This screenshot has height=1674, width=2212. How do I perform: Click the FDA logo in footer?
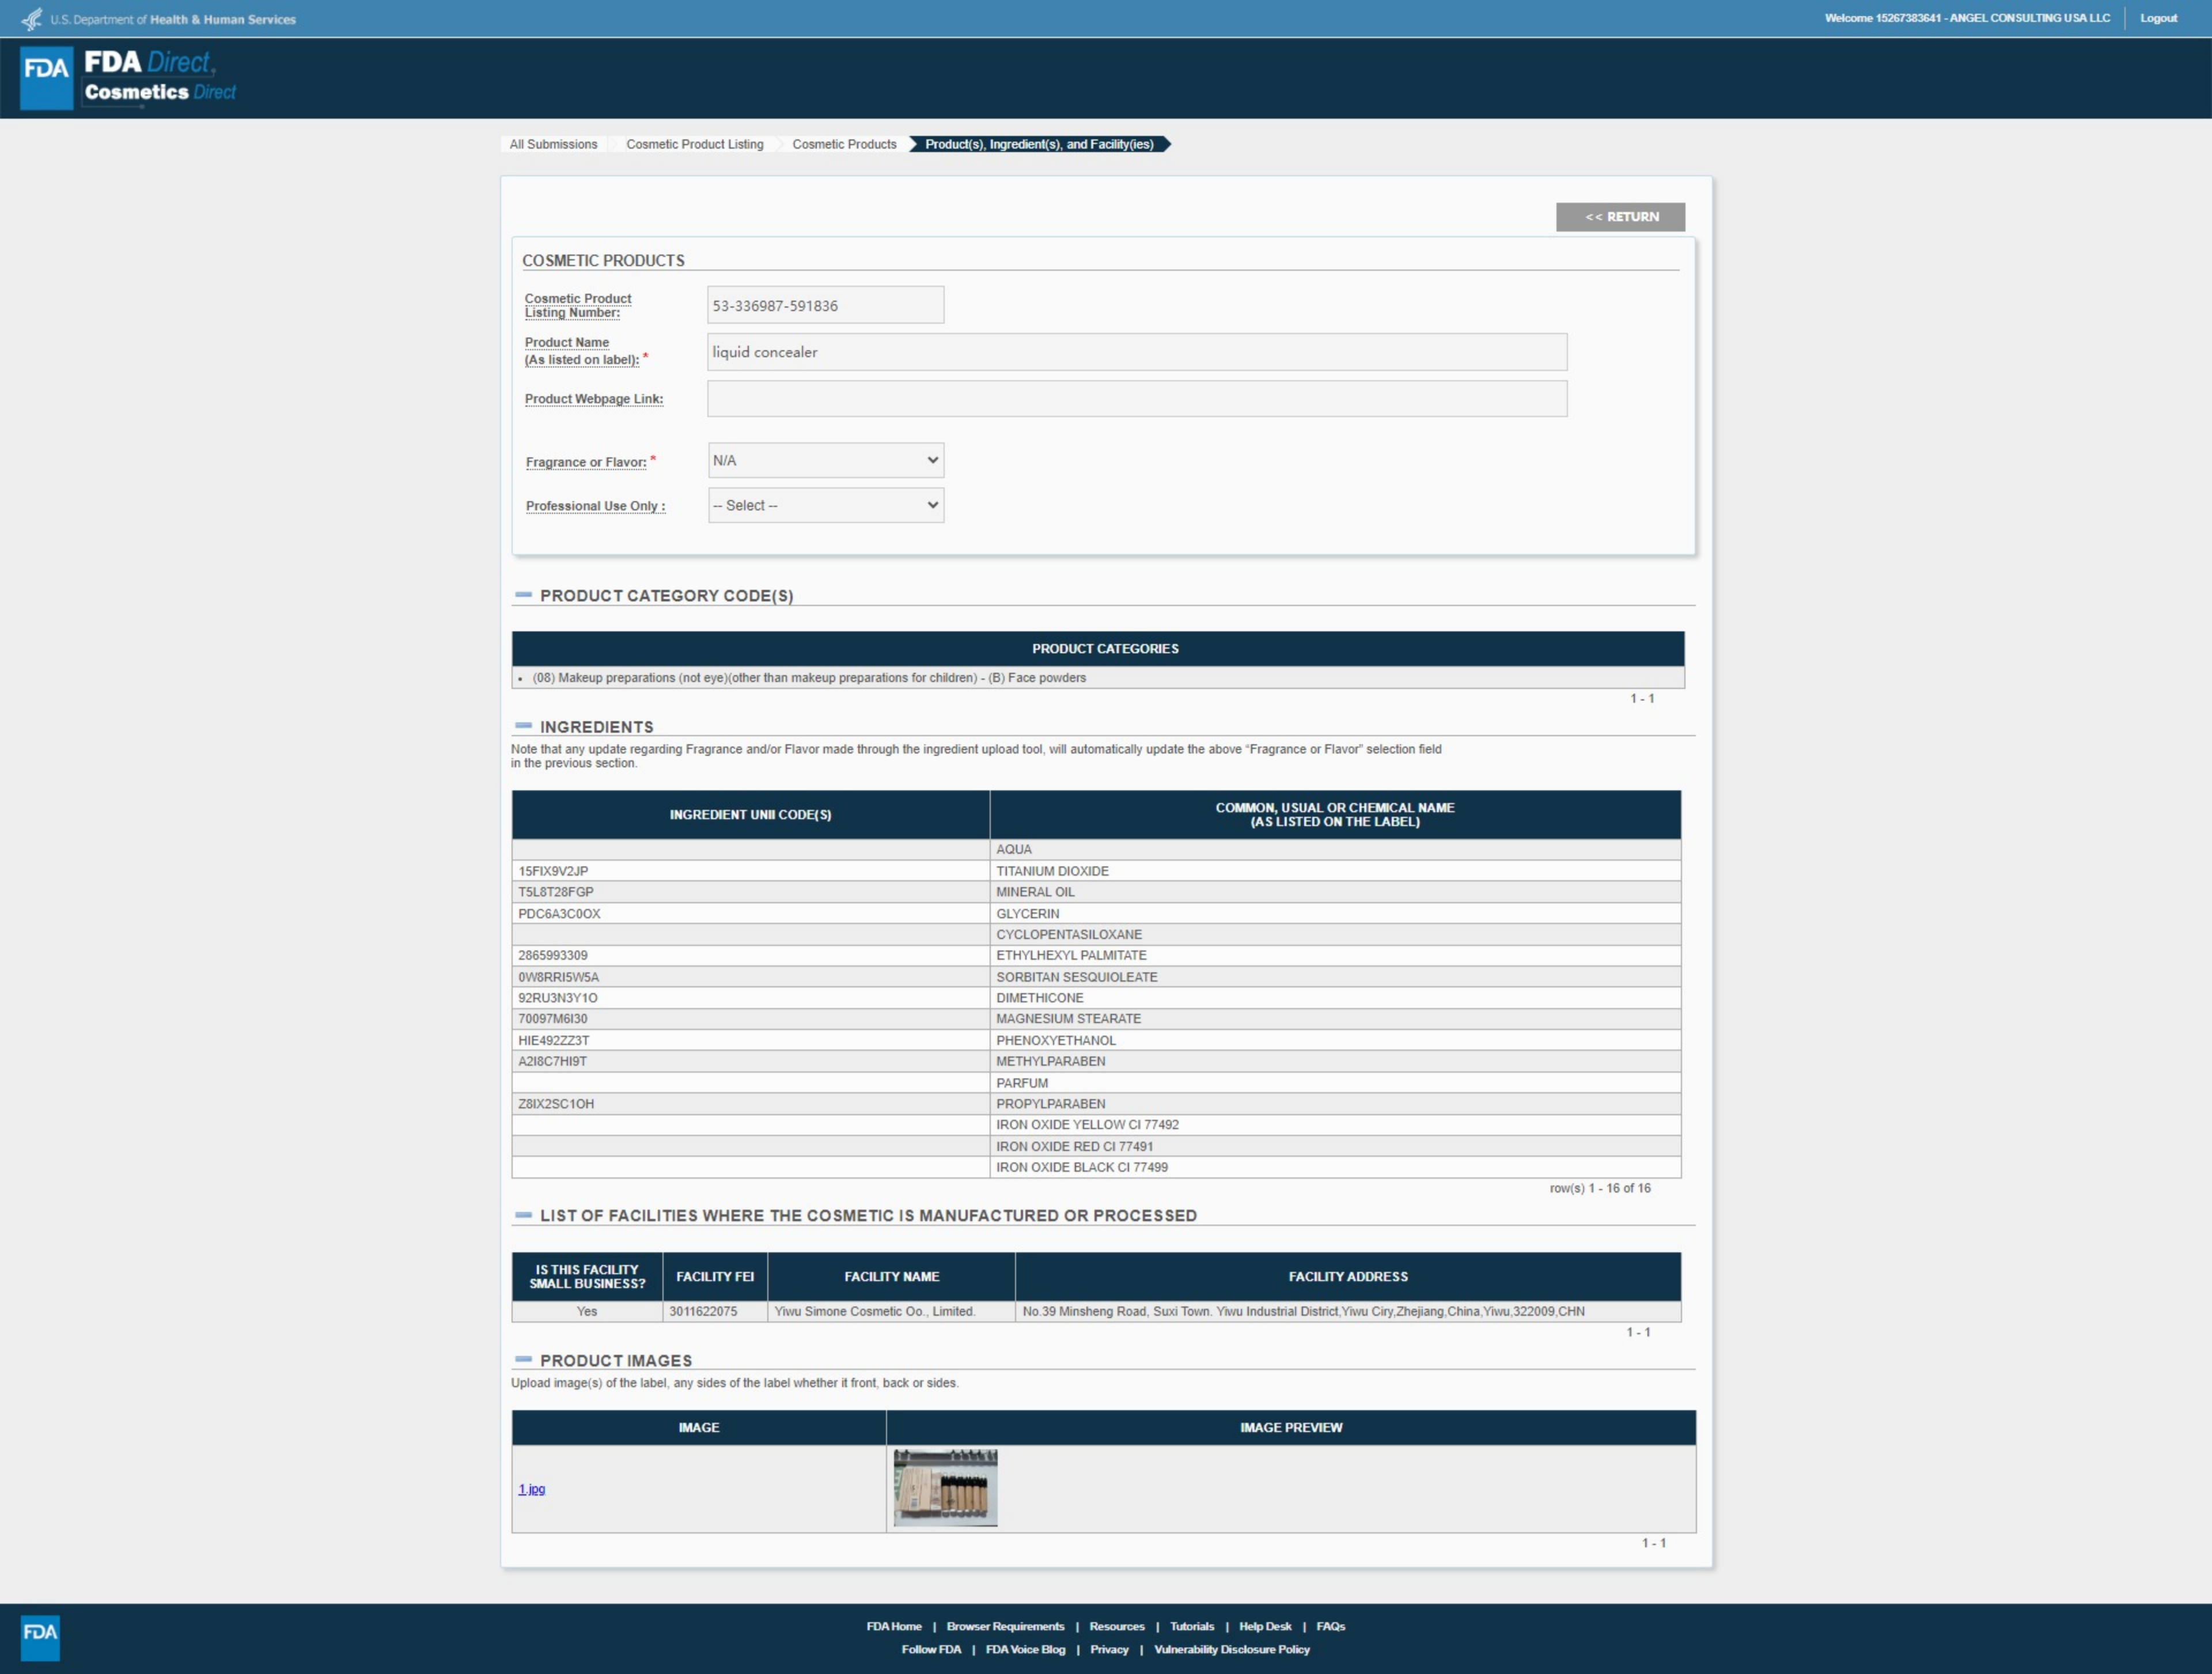click(40, 1637)
